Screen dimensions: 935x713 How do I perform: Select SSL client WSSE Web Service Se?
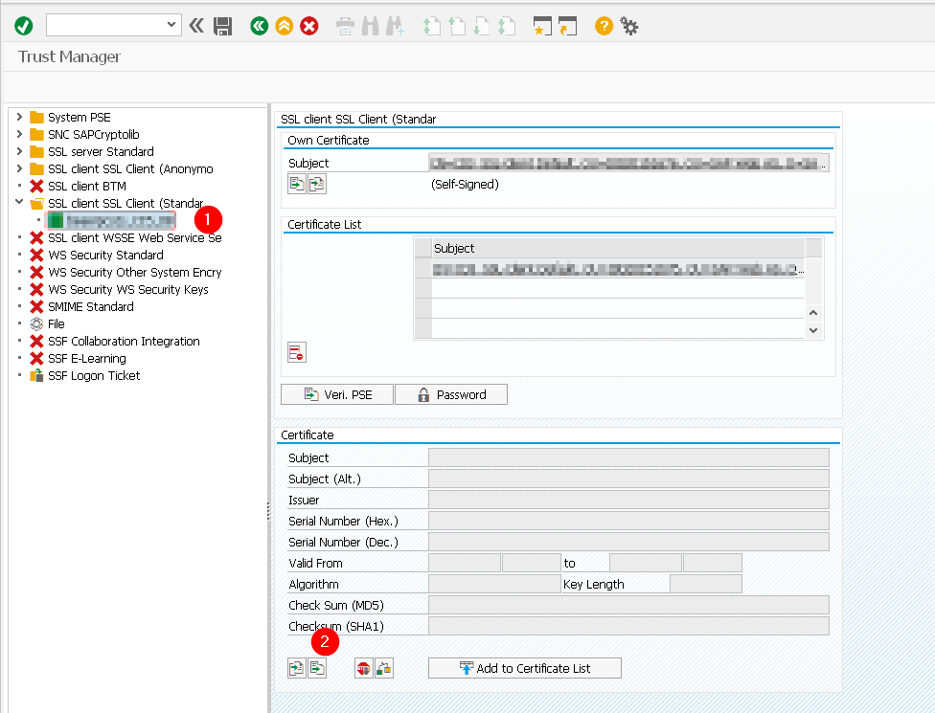coord(135,238)
